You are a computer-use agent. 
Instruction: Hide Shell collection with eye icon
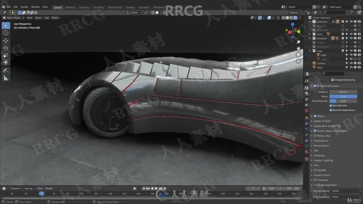pos(351,34)
